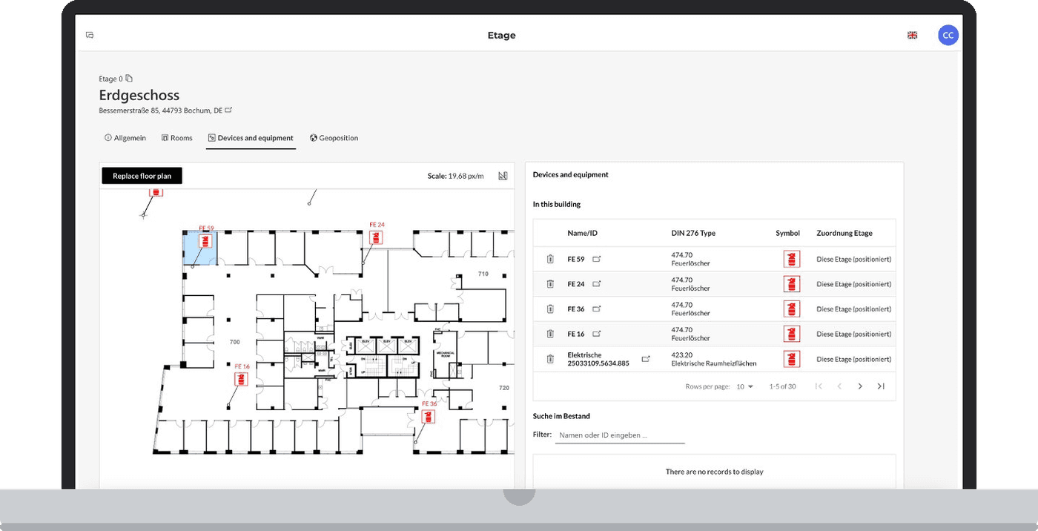Open FE 36 details via link icon
The image size is (1038, 531).
597,309
